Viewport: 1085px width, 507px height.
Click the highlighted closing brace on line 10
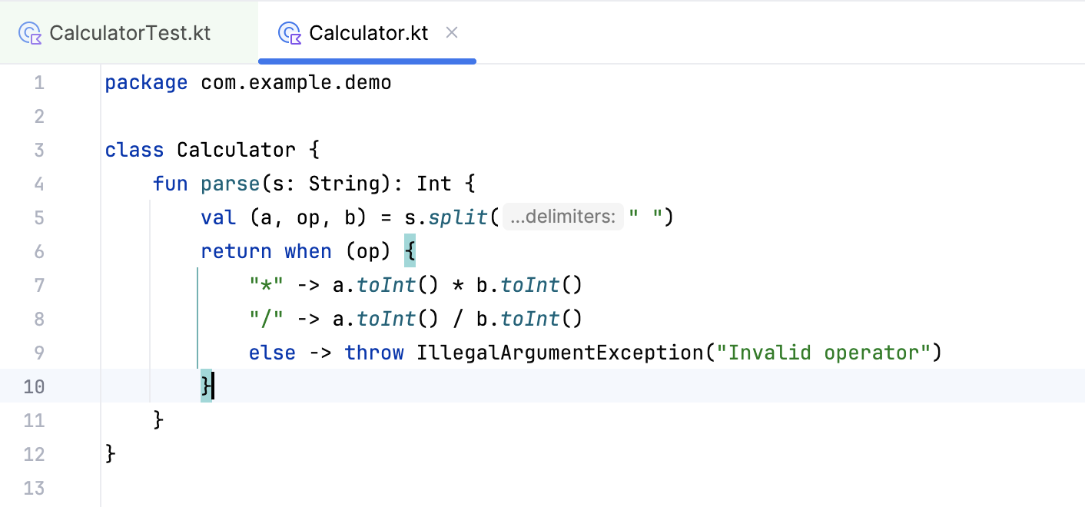coord(204,386)
